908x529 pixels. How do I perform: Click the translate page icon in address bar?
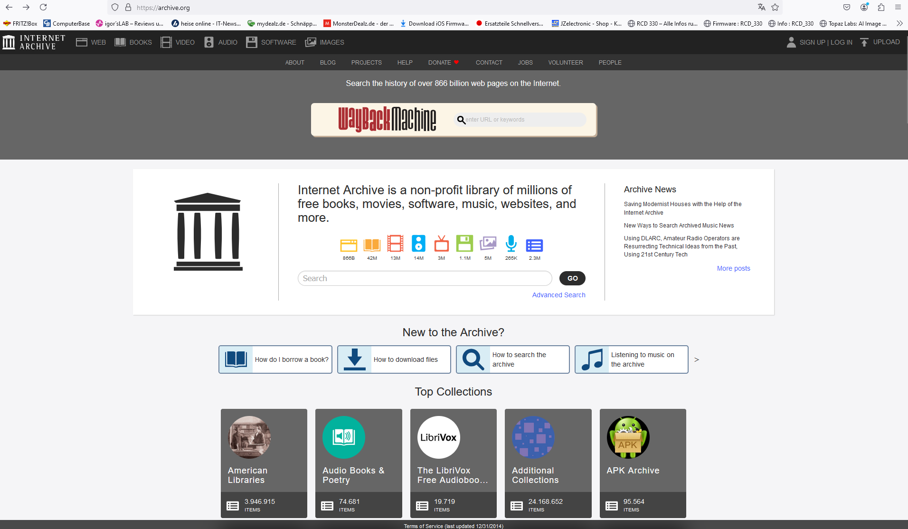[761, 7]
